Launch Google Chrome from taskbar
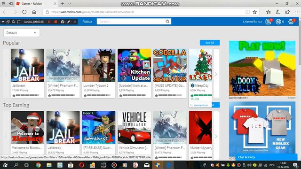Screen dimensions: 301x169 pos(38,165)
